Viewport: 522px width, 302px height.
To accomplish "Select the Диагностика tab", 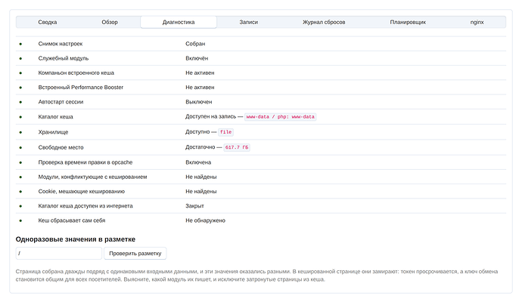I will 179,22.
